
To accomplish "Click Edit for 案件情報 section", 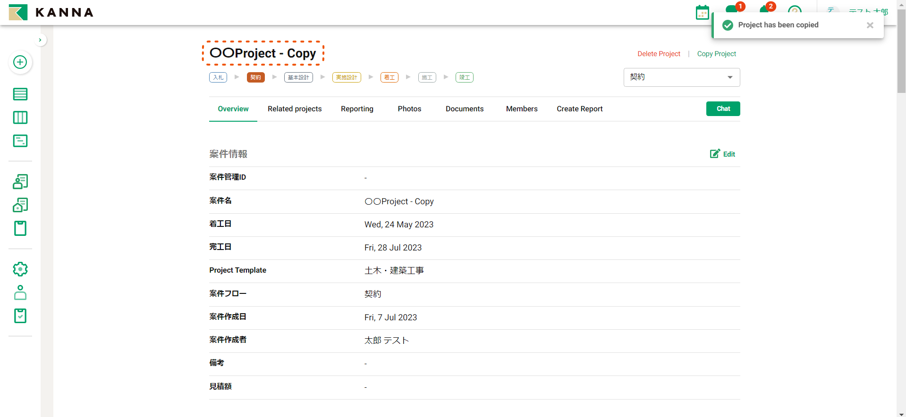I will (722, 154).
